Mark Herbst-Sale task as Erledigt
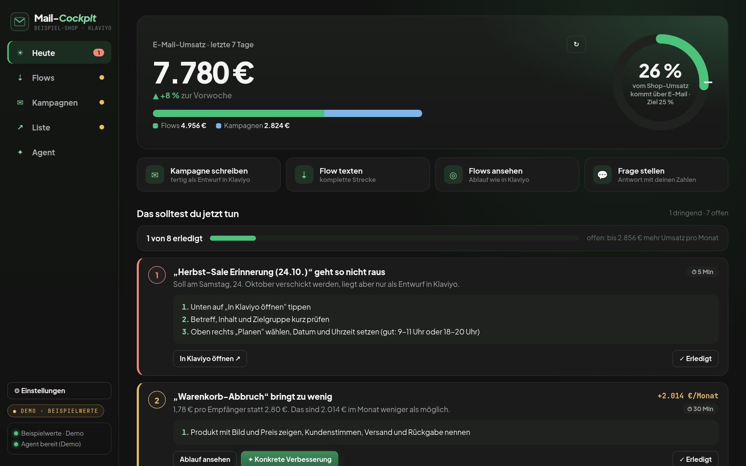This screenshot has height=466, width=746. point(695,359)
